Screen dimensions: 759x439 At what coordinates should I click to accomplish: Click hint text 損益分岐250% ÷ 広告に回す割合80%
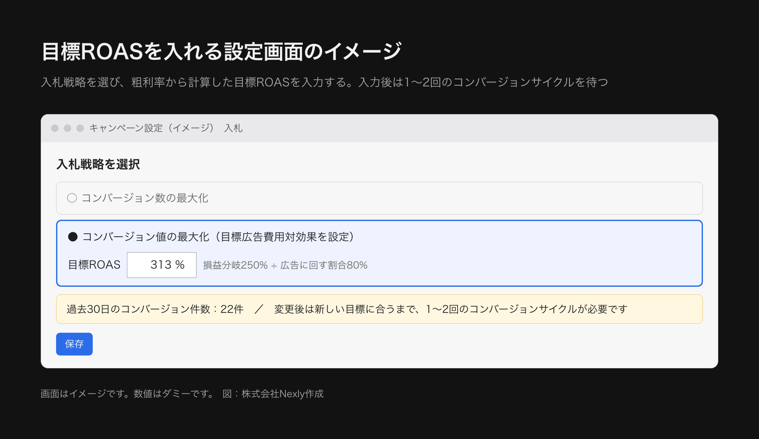point(285,265)
